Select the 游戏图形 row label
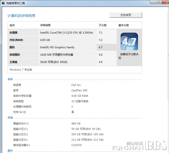The height and width of the screenshot is (153, 169). click(15, 54)
